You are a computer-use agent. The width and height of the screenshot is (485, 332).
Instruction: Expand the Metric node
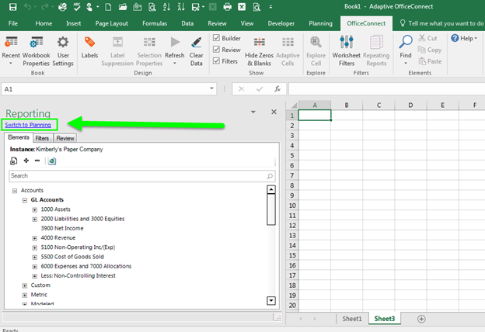[24, 295]
